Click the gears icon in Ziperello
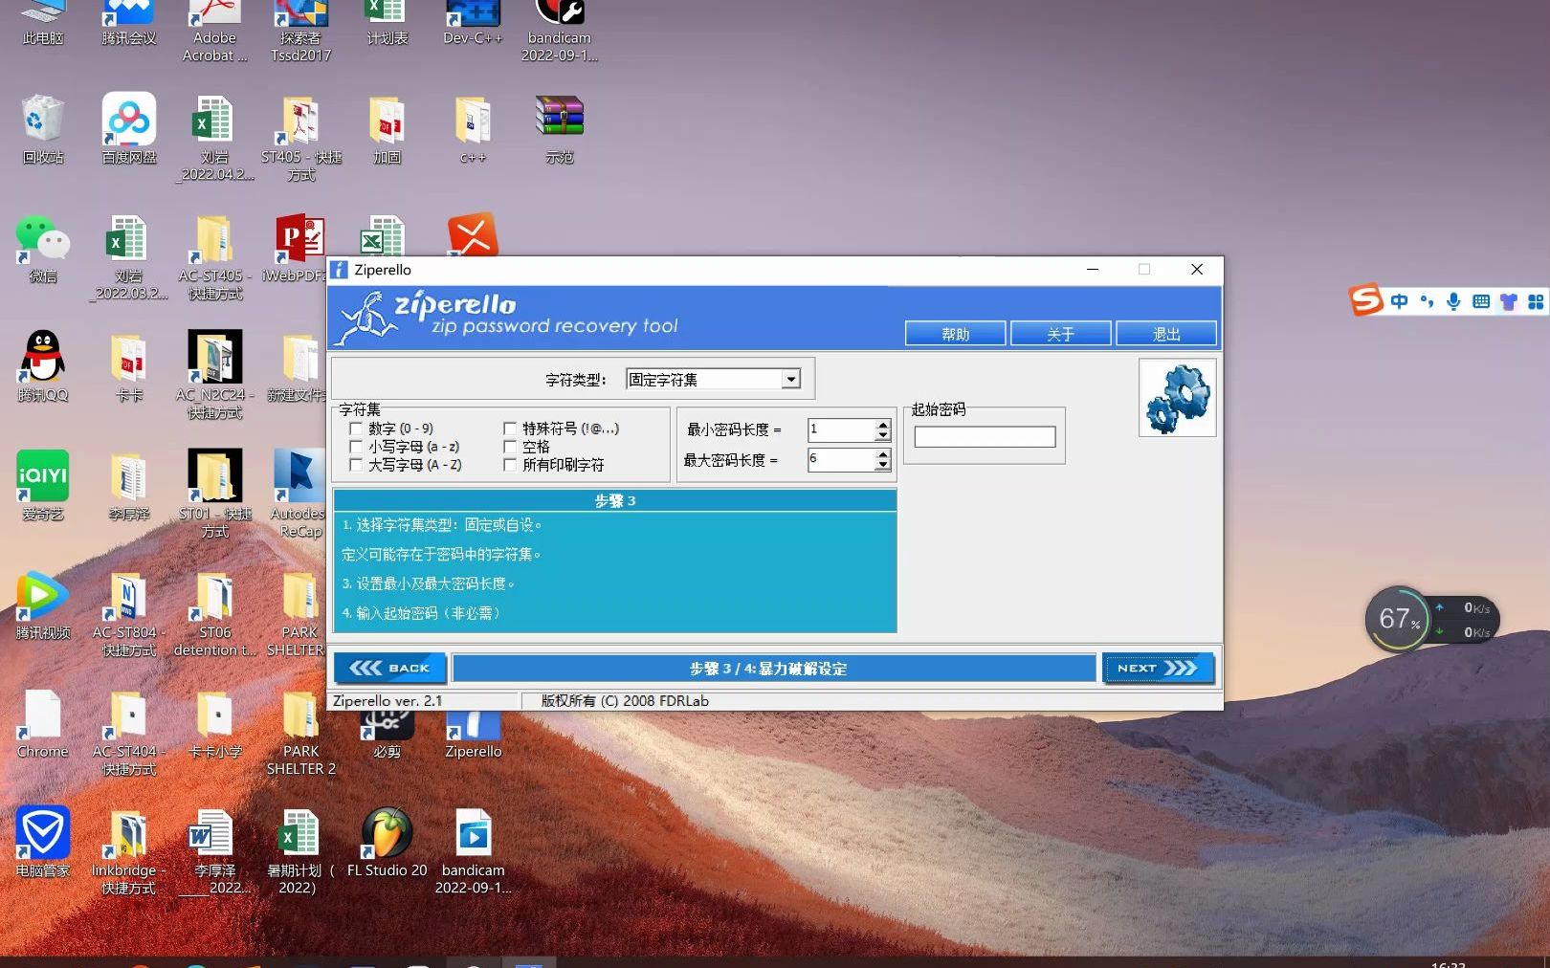This screenshot has width=1550, height=968. coord(1177,398)
